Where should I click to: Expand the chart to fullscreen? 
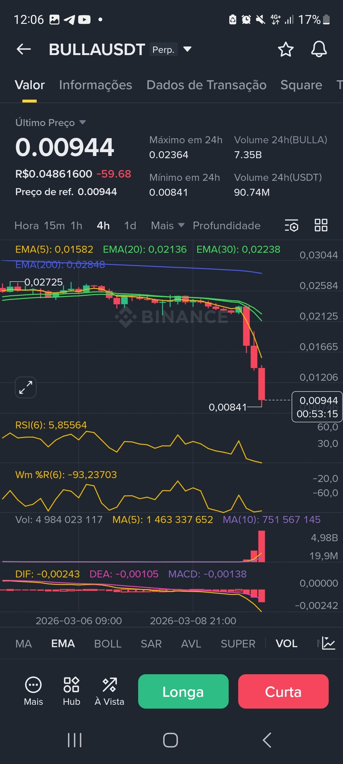(26, 387)
